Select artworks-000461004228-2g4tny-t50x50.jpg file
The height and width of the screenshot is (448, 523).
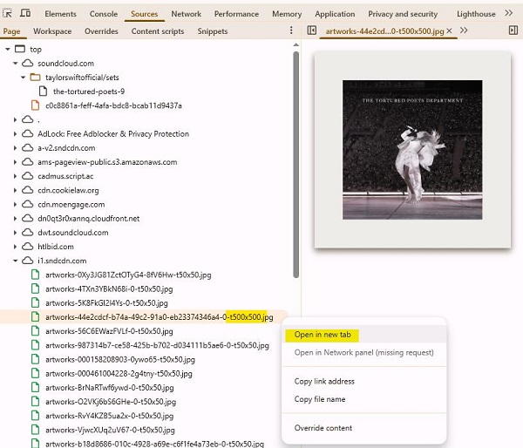[x=119, y=373]
